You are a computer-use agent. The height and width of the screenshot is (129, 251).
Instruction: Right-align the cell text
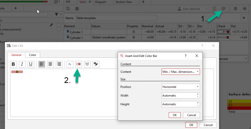[59, 64]
